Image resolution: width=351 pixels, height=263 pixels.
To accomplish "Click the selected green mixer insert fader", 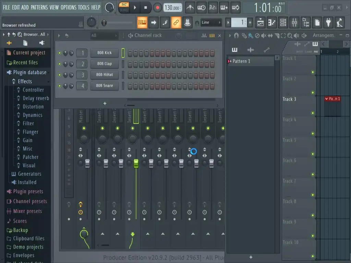I will pos(136,163).
